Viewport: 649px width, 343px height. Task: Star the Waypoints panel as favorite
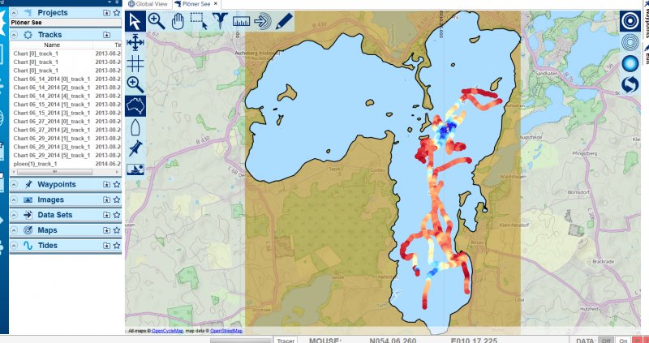(x=117, y=184)
